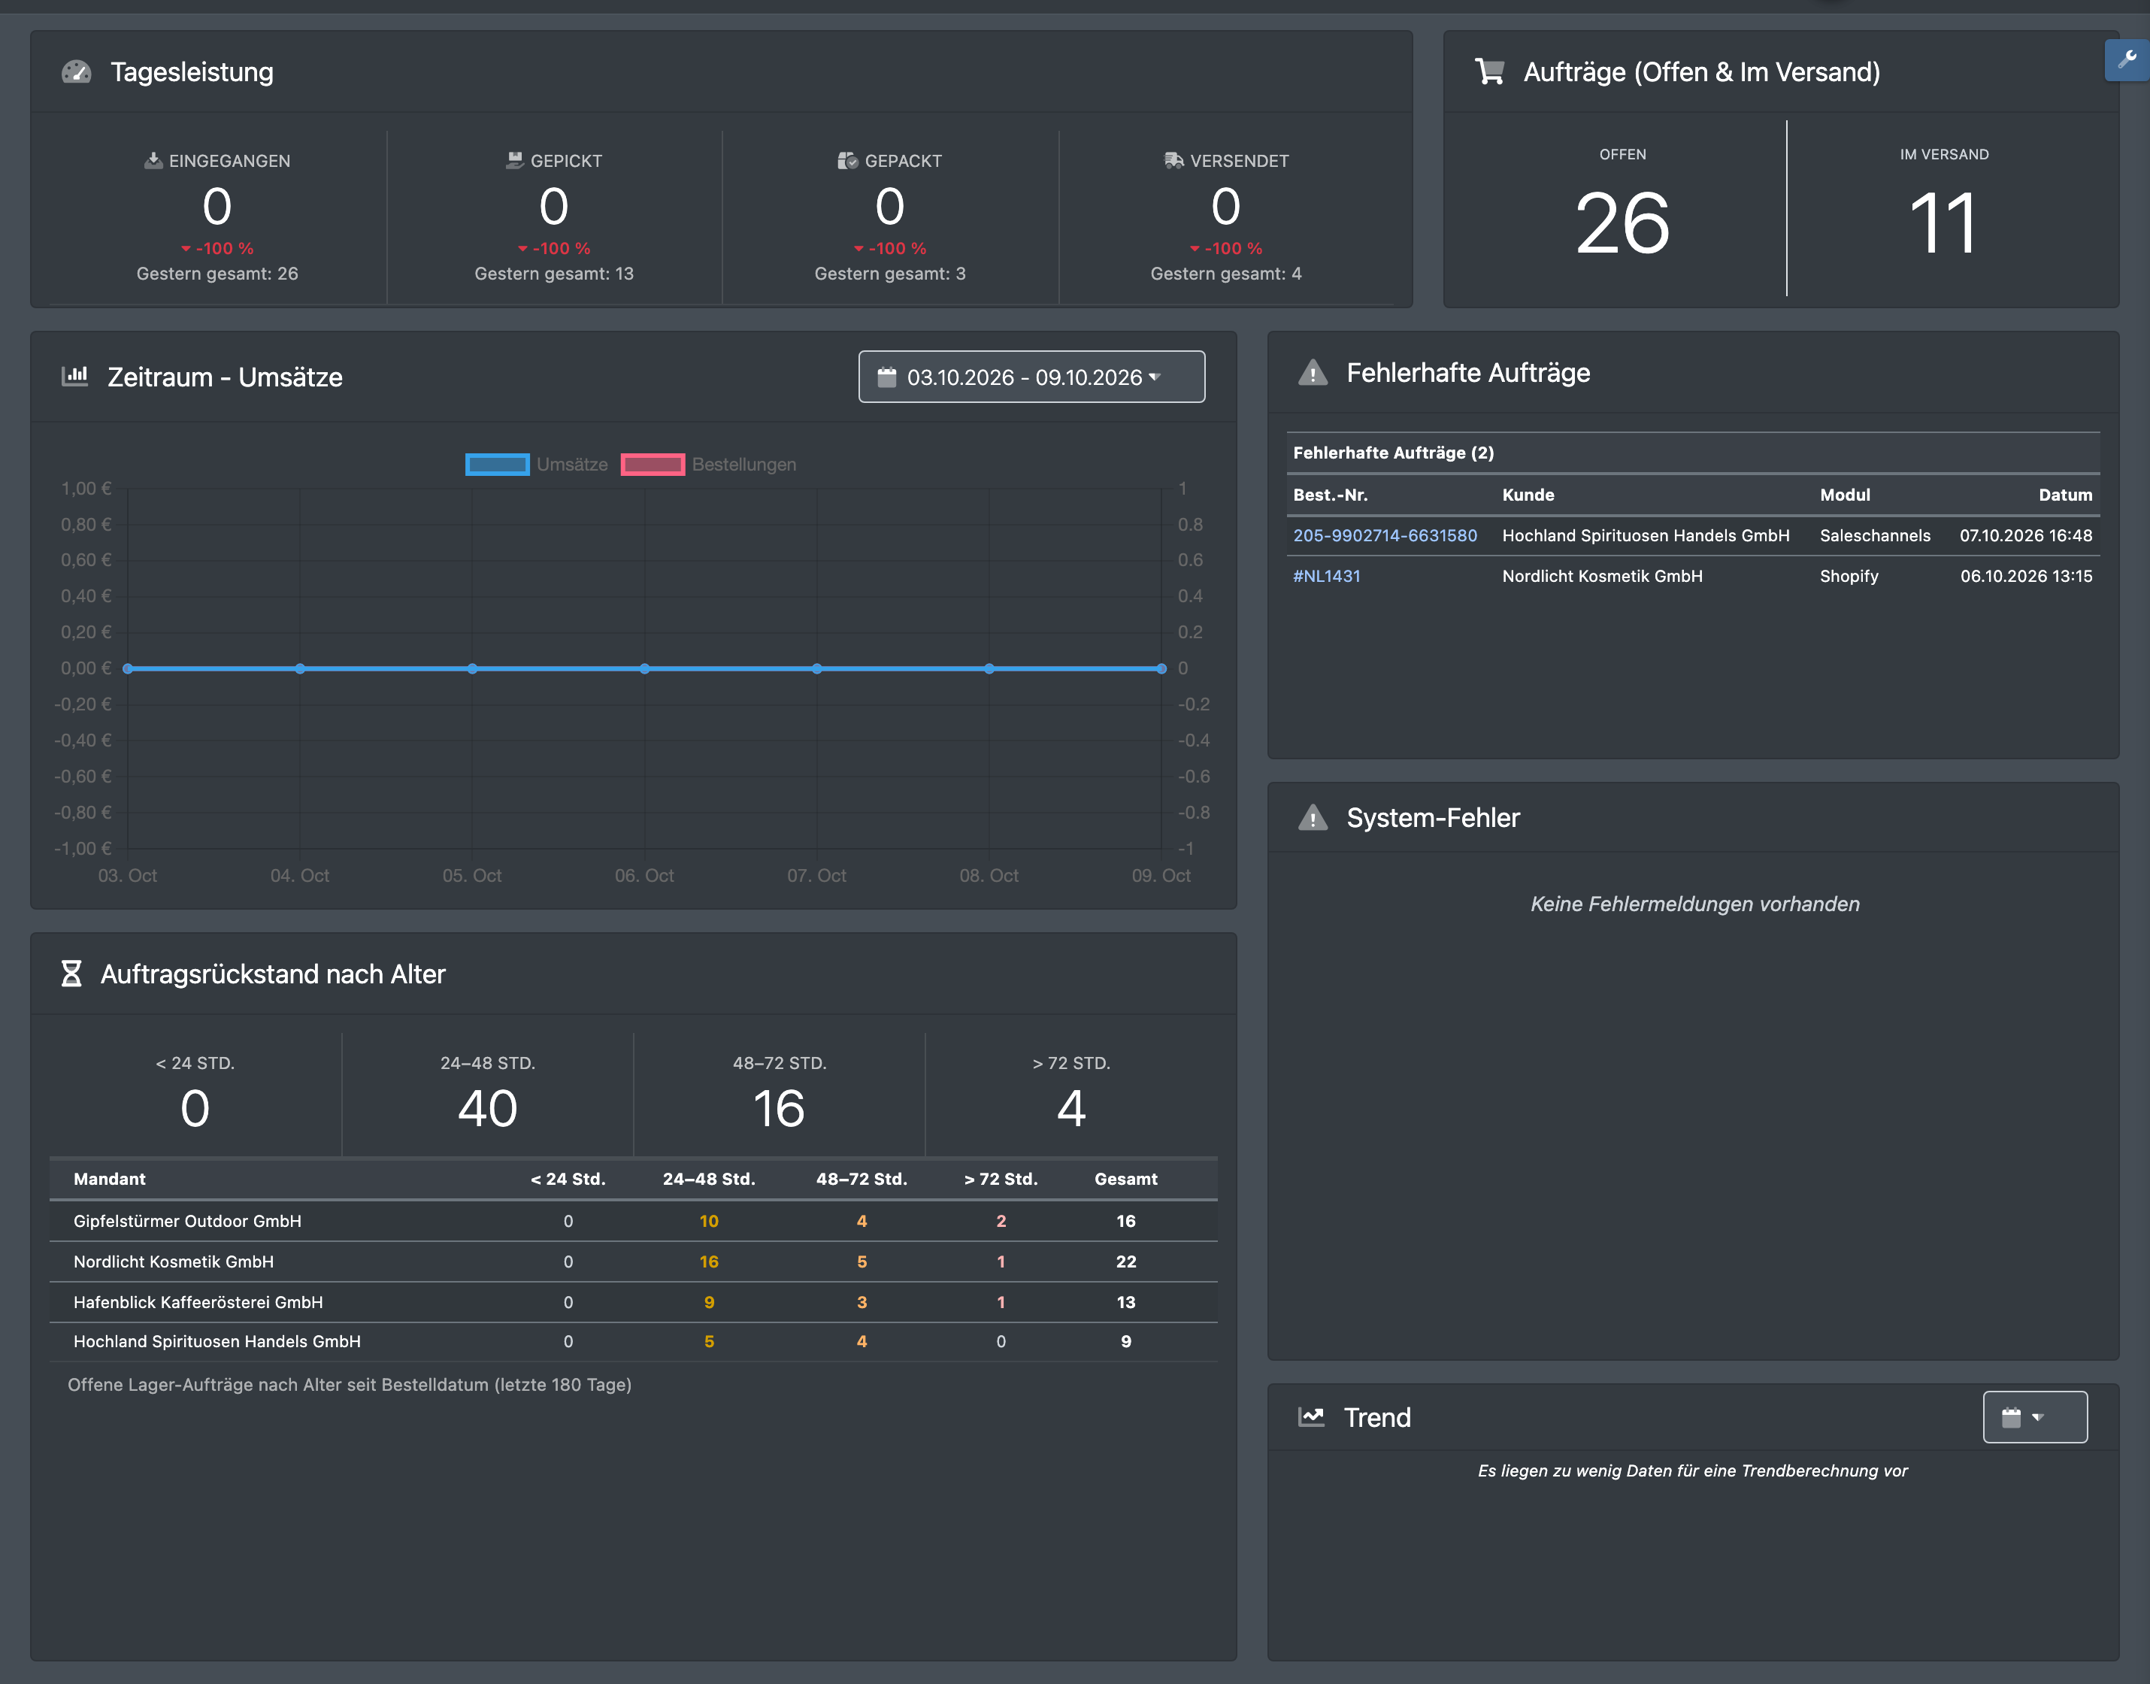
Task: Click 'Keine Fehlermeldungen vorhanden' message
Action: point(1694,904)
